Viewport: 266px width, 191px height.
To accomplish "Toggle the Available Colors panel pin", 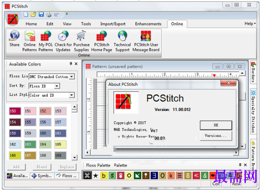I will tap(71, 64).
